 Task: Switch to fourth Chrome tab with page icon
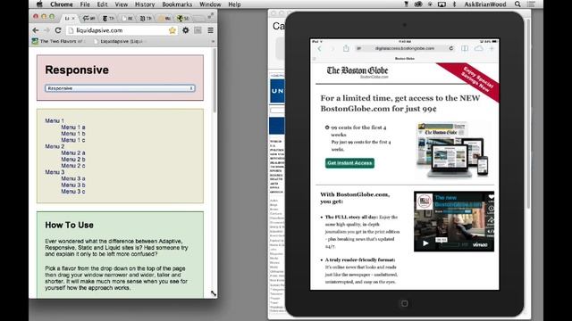tap(127, 18)
